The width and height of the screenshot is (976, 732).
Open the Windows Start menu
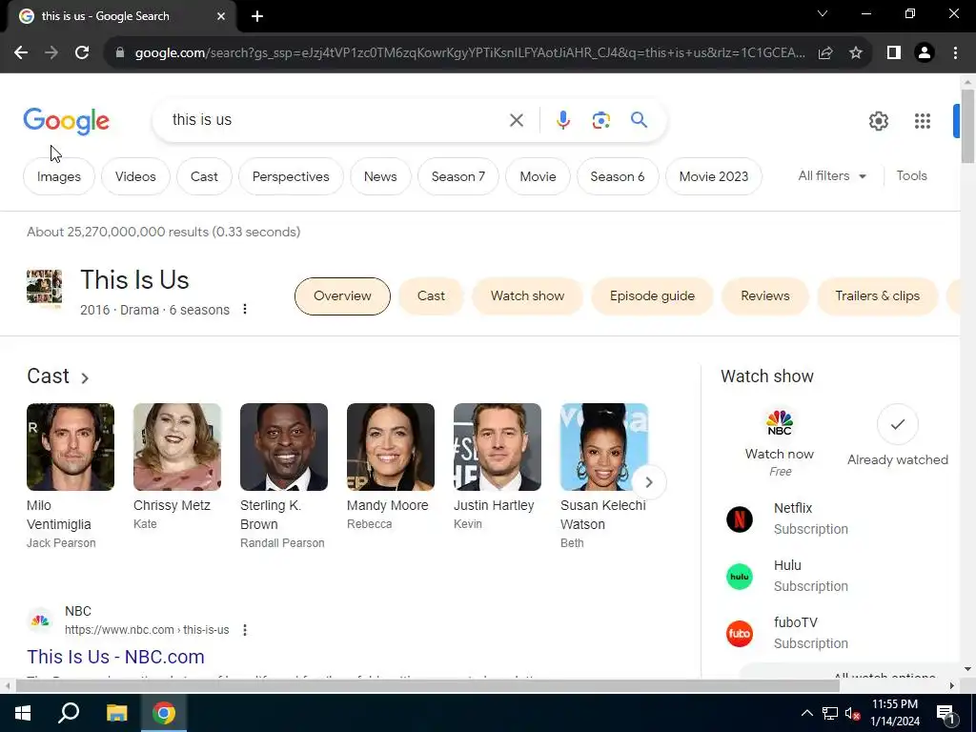coord(23,713)
